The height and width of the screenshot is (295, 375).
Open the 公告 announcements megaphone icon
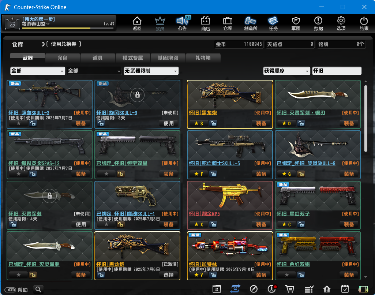(x=183, y=23)
